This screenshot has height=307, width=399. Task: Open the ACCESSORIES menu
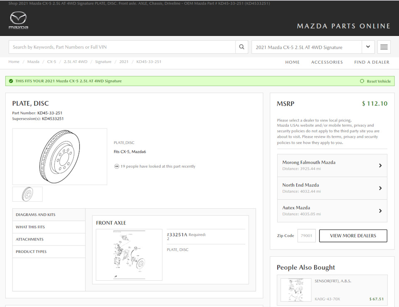point(327,62)
